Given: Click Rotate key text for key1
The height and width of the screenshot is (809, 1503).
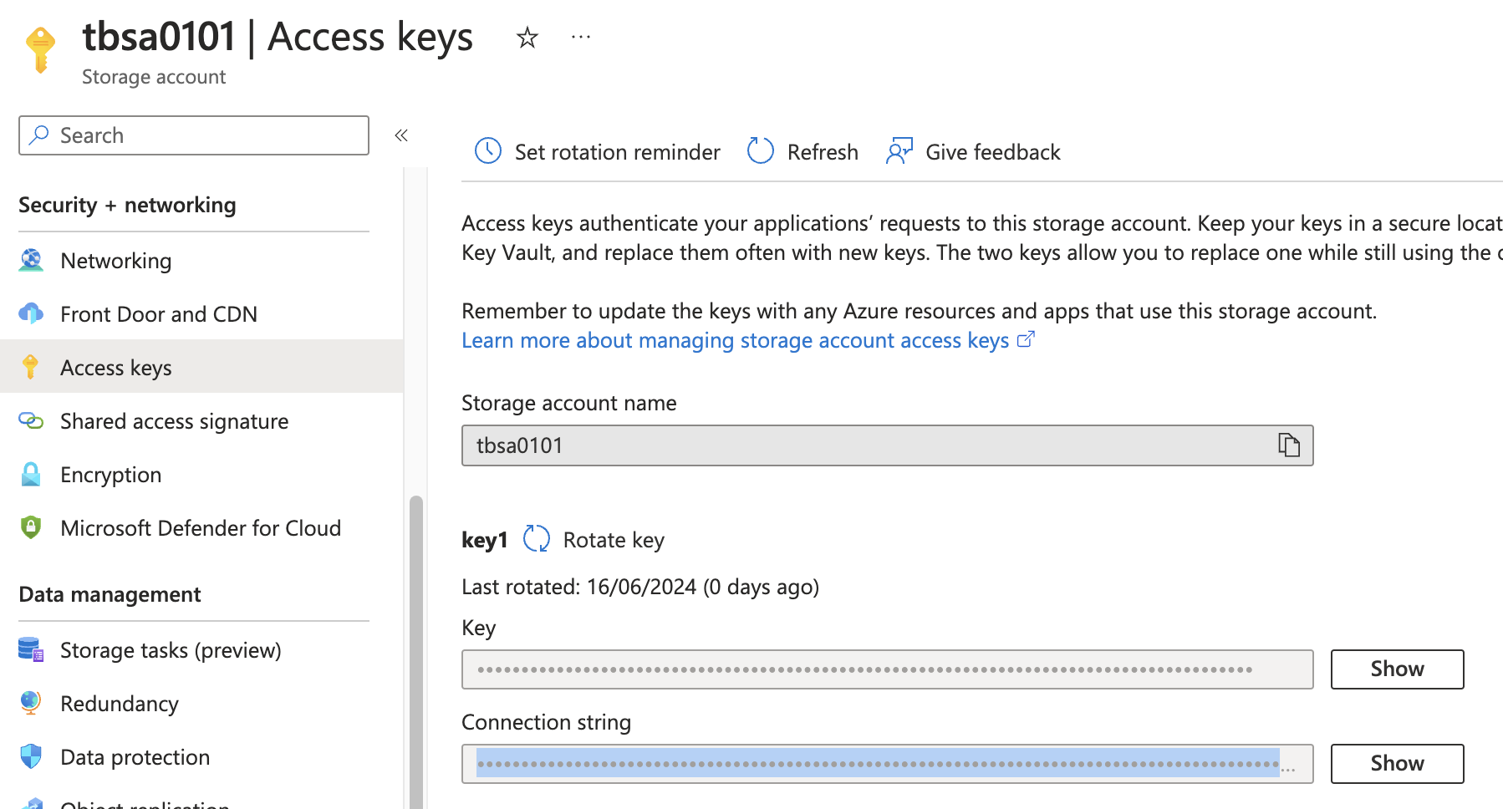Looking at the screenshot, I should [614, 540].
